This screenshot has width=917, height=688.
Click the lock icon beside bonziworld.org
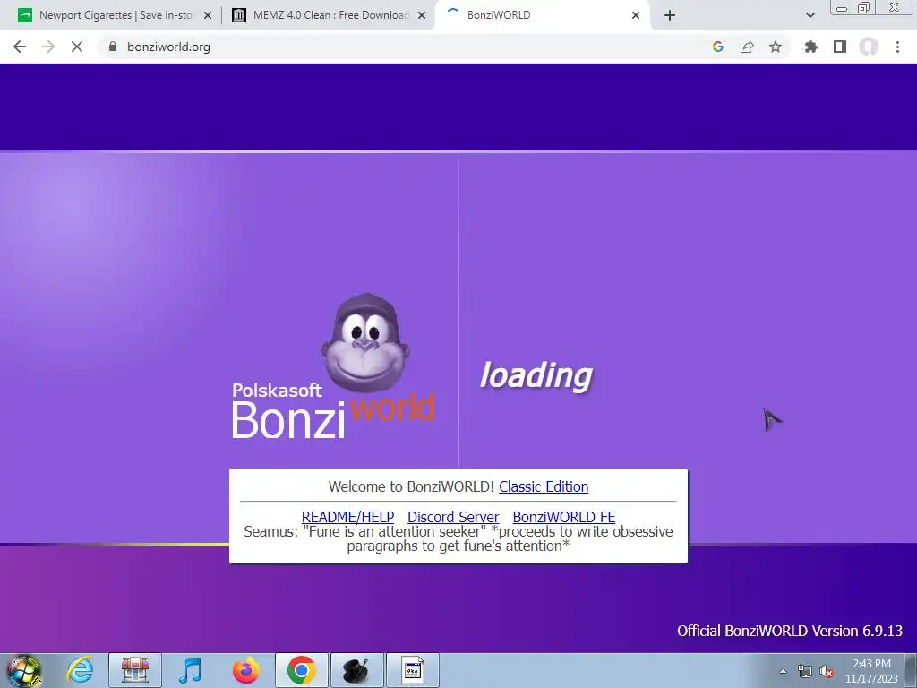pos(113,47)
